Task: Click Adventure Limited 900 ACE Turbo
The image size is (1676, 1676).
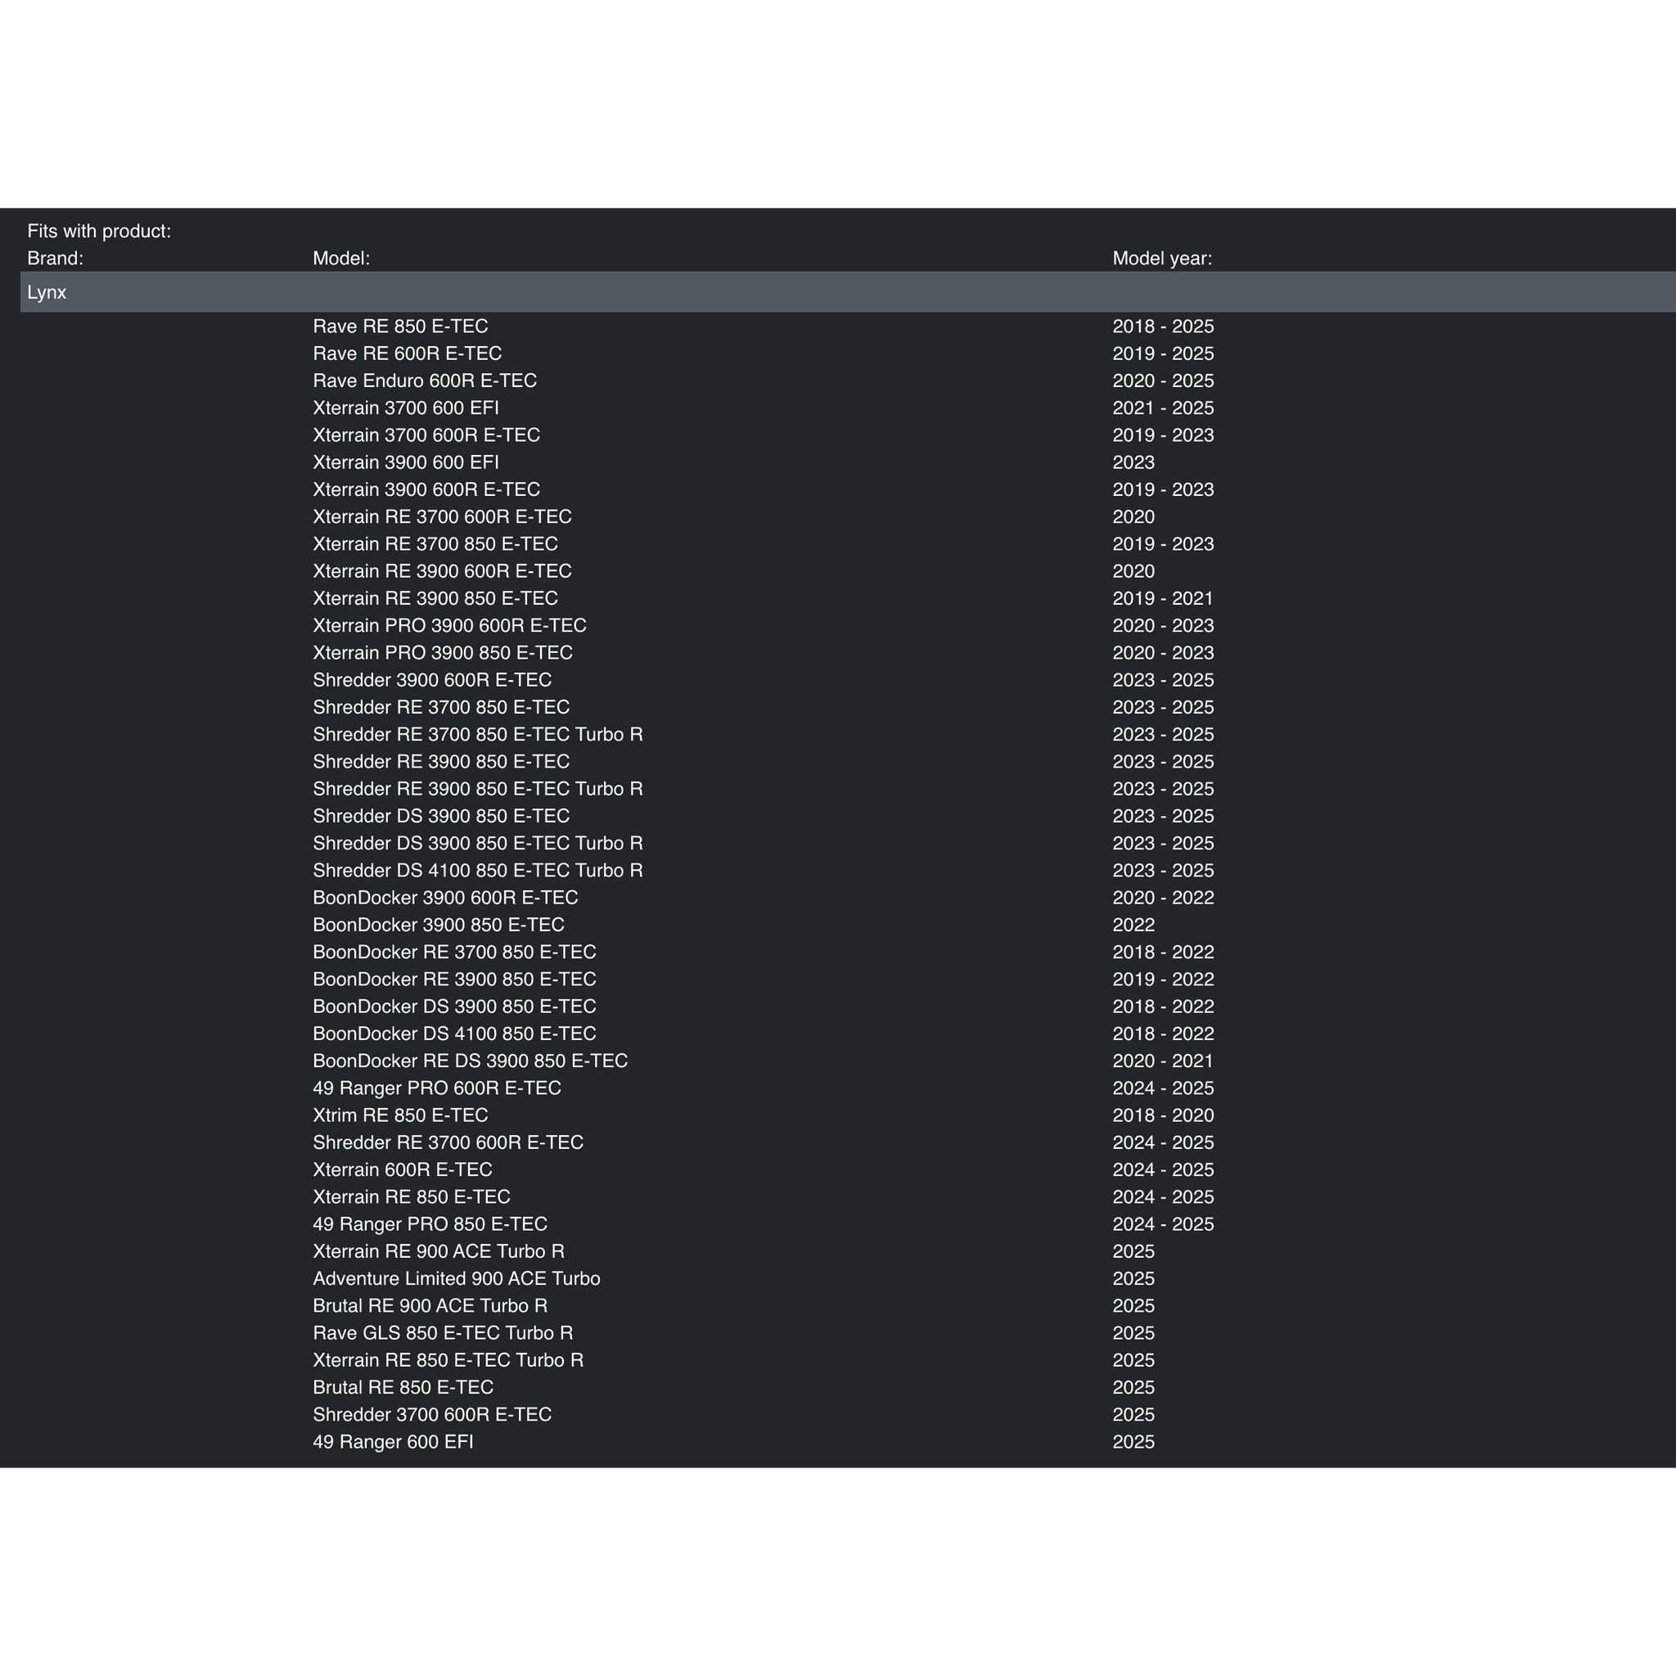Action: [457, 1279]
